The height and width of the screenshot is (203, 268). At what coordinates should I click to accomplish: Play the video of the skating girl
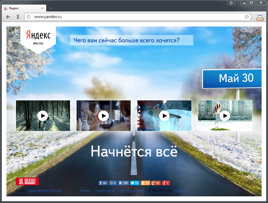click(x=225, y=115)
